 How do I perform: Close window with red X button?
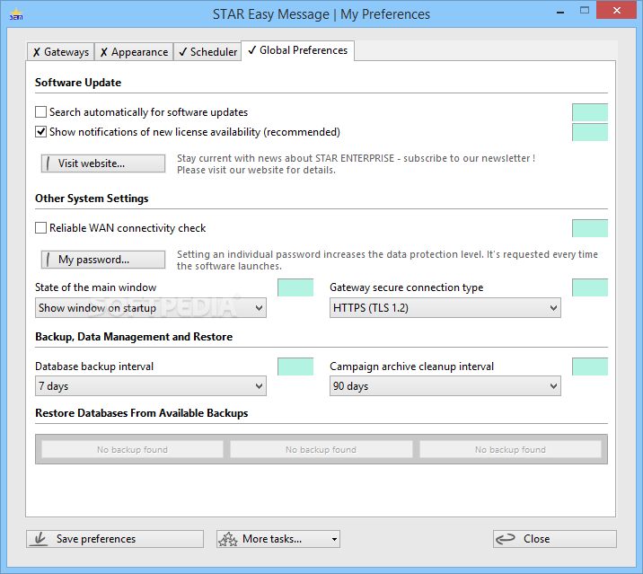[x=616, y=11]
